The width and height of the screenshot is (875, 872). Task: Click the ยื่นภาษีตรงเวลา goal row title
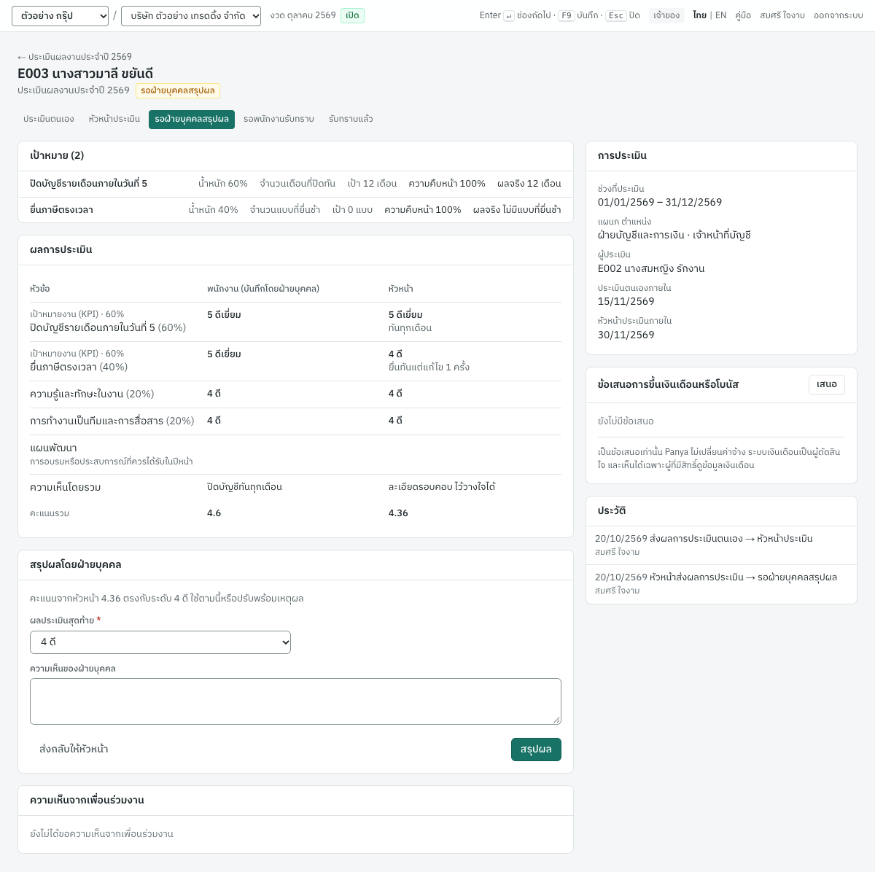(61, 210)
